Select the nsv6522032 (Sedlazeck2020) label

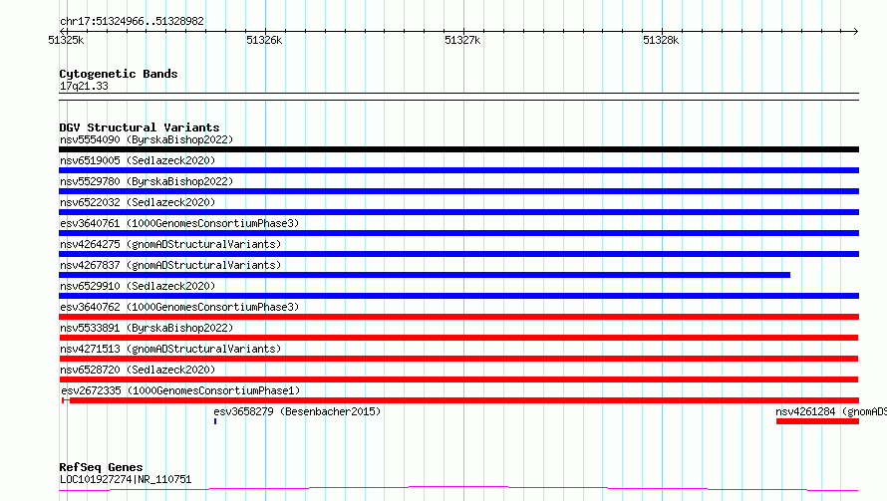pyautogui.click(x=138, y=202)
